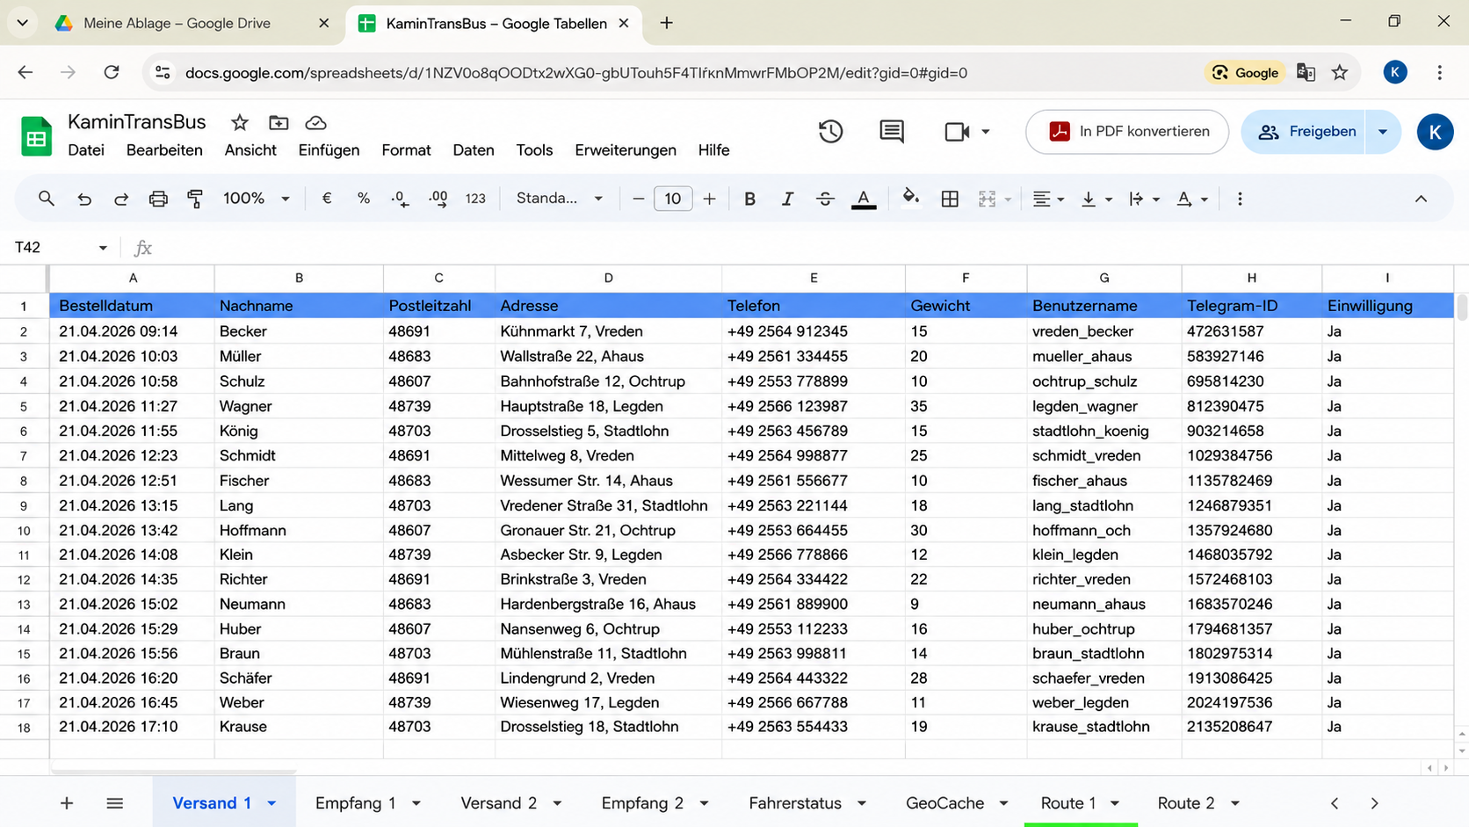Screen dimensions: 1469x827
Task: Open version history clock icon
Action: 830,132
